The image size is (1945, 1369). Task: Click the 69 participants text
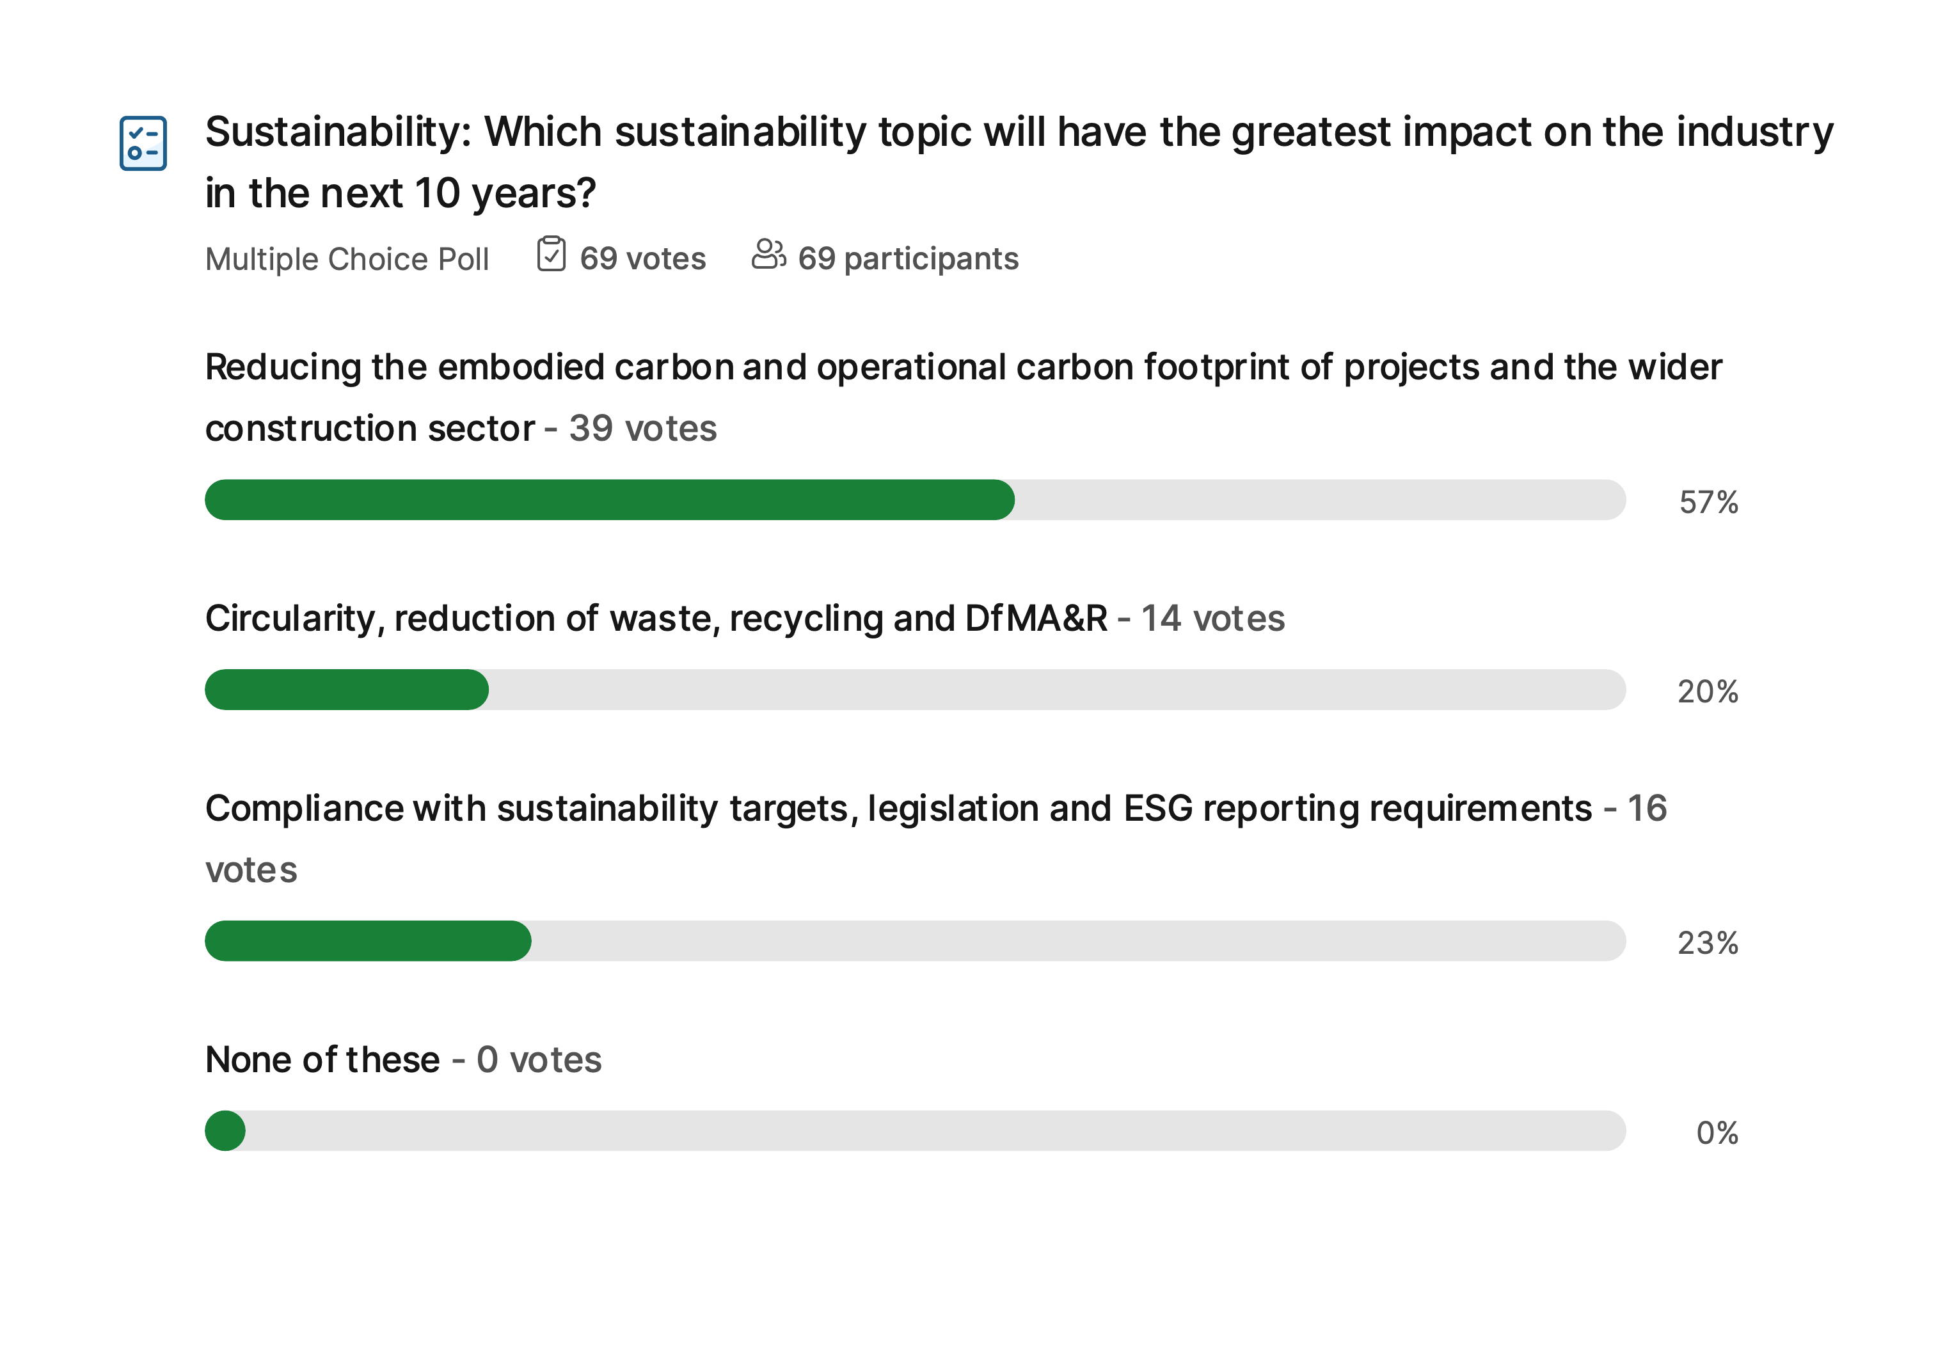click(x=908, y=259)
